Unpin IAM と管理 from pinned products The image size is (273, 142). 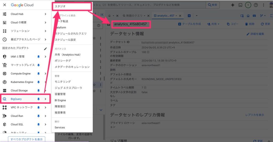tap(39, 56)
